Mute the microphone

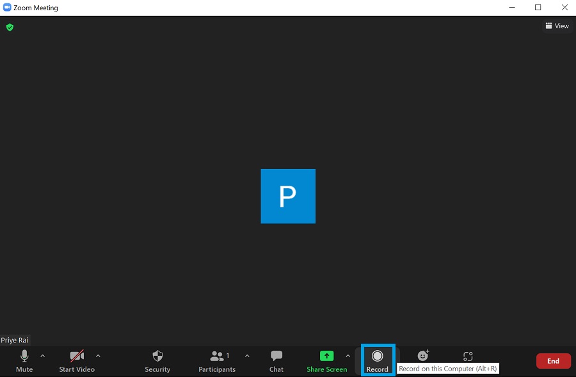coord(24,360)
